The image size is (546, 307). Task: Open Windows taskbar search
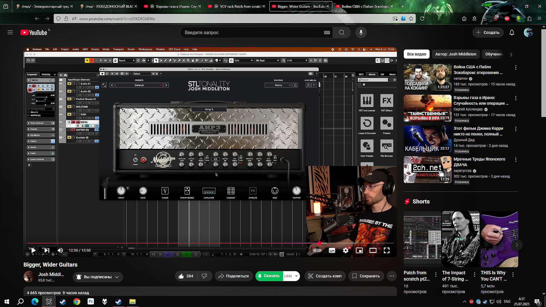[x=20, y=302]
